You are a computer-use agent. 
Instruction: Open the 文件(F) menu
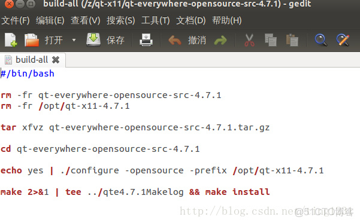[16, 20]
